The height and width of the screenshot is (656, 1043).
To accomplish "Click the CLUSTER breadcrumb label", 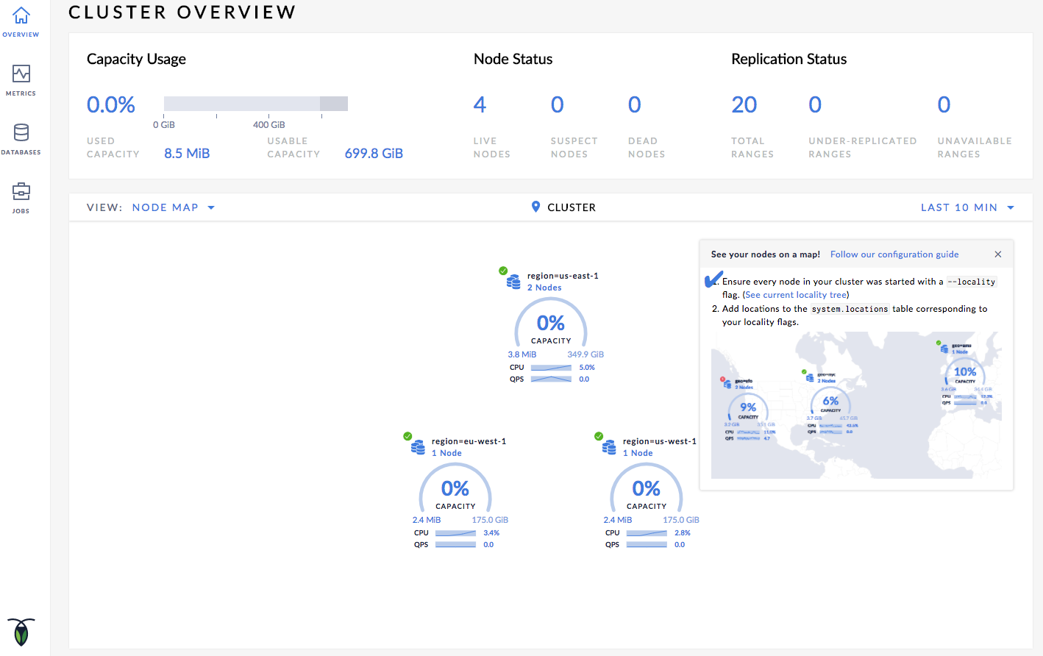I will 572,207.
